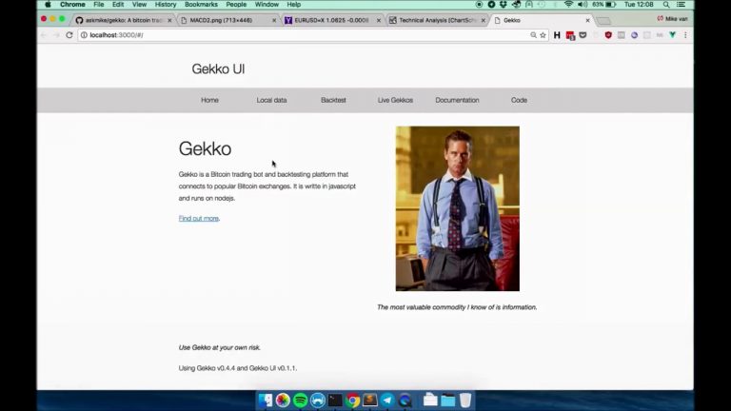Image resolution: width=731 pixels, height=411 pixels.
Task: Go back in browser history
Action: (x=44, y=35)
